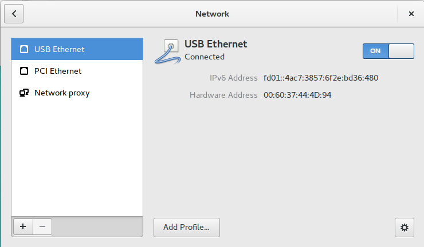Click the large Ethernet cable icon
Screen dimensions: 424x247
(167, 51)
